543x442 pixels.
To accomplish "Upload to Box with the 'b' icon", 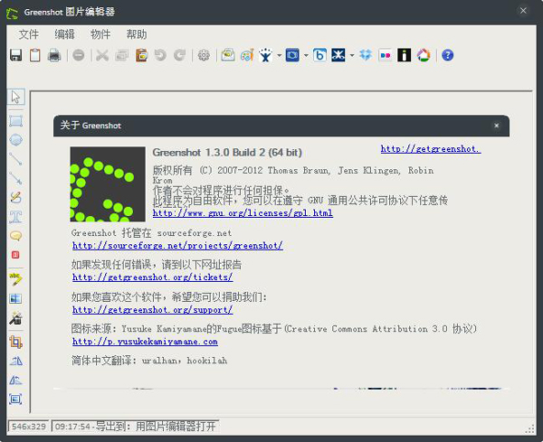I will (x=319, y=55).
